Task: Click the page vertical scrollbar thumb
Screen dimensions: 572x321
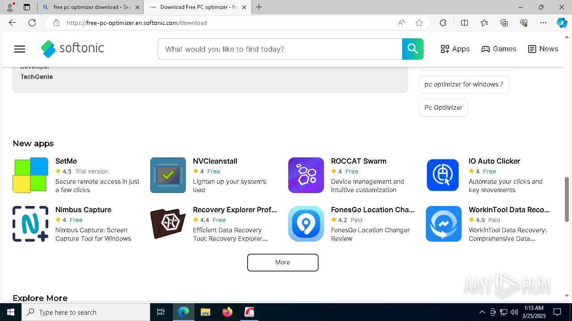Action: 567,199
